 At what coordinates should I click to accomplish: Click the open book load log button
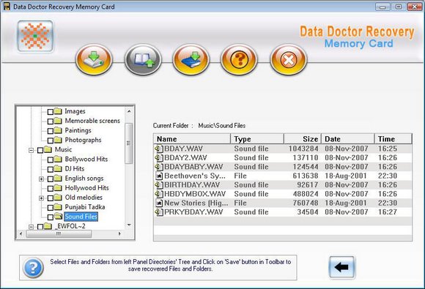coord(143,59)
